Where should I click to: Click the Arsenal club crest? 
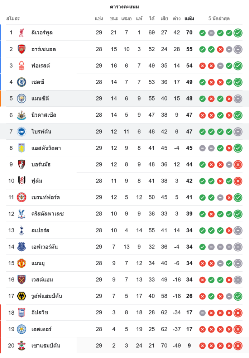point(22,49)
